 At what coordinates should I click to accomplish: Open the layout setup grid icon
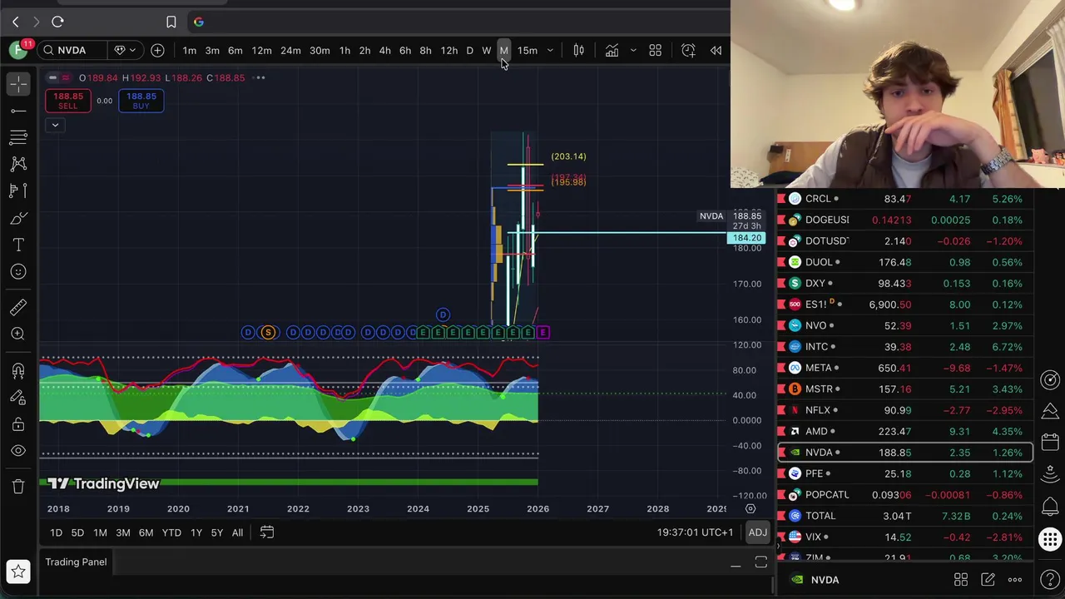[655, 51]
